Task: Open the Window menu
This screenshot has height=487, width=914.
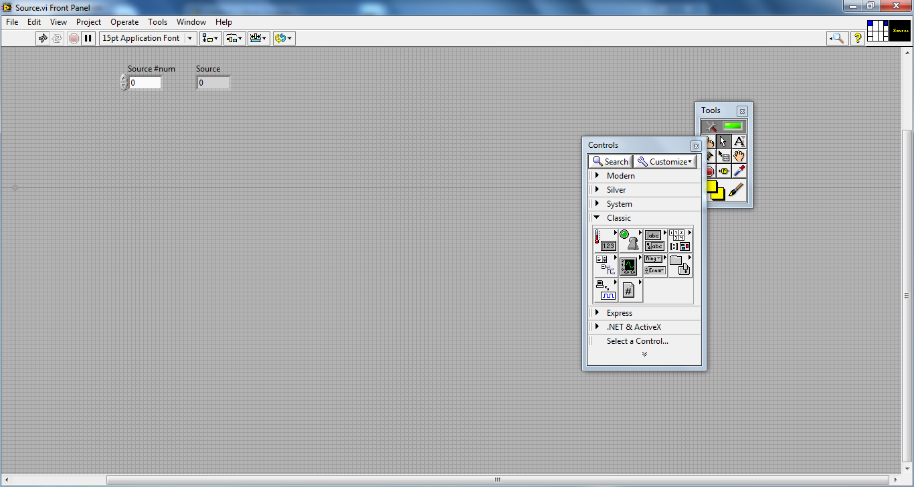Action: coord(191,22)
